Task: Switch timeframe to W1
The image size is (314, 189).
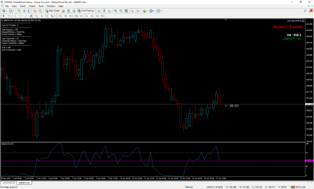Action: click(x=97, y=16)
